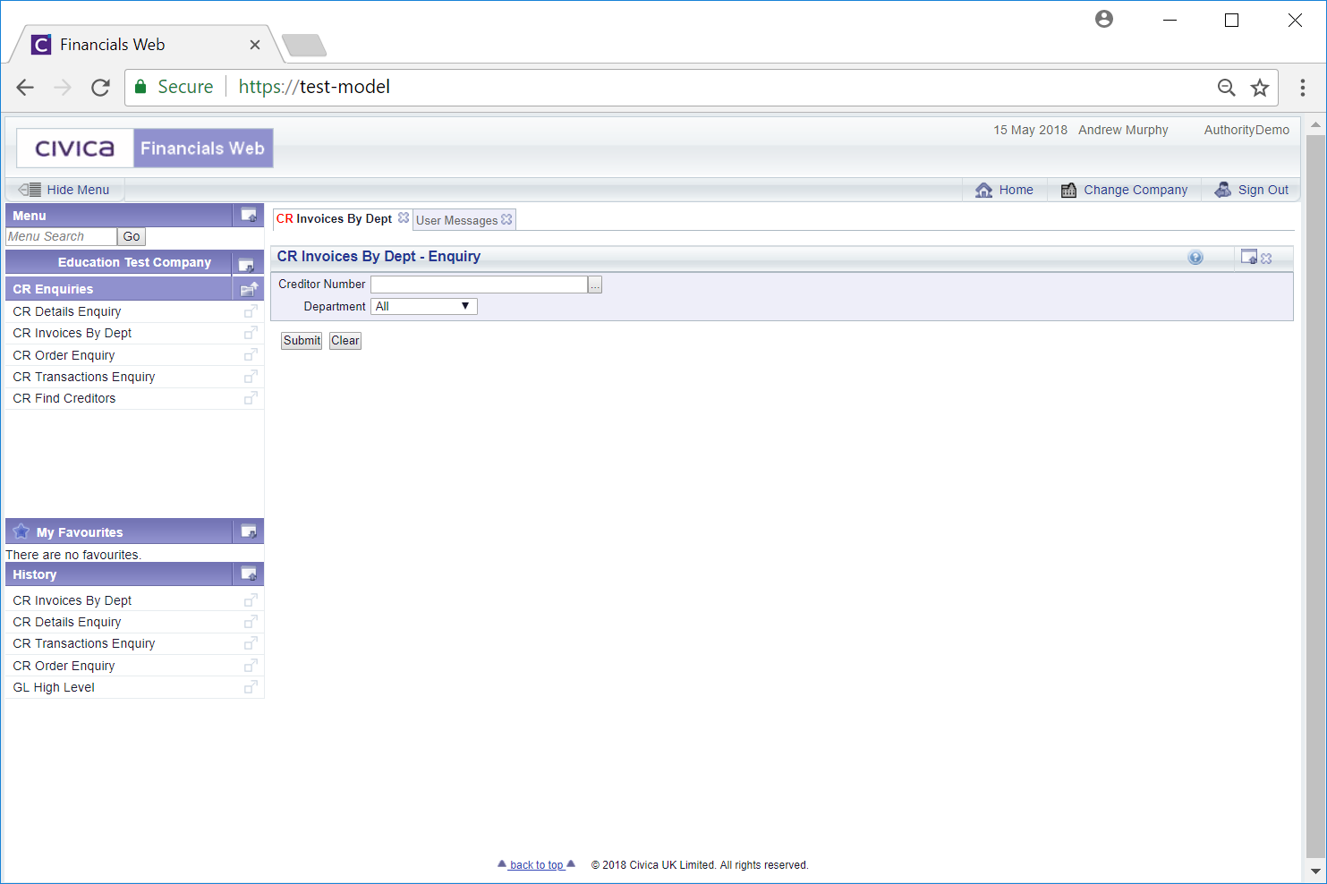Bookmark page with the star icon
The height and width of the screenshot is (884, 1327).
pos(1260,88)
